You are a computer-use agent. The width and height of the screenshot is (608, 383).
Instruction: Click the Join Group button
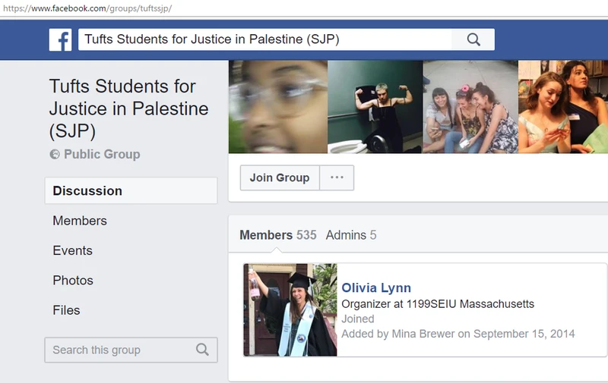click(280, 177)
